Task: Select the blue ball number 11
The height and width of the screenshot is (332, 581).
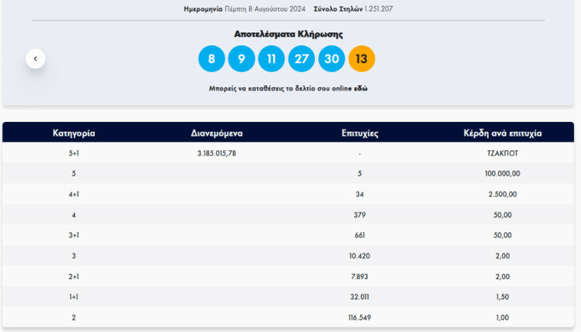Action: click(x=271, y=59)
